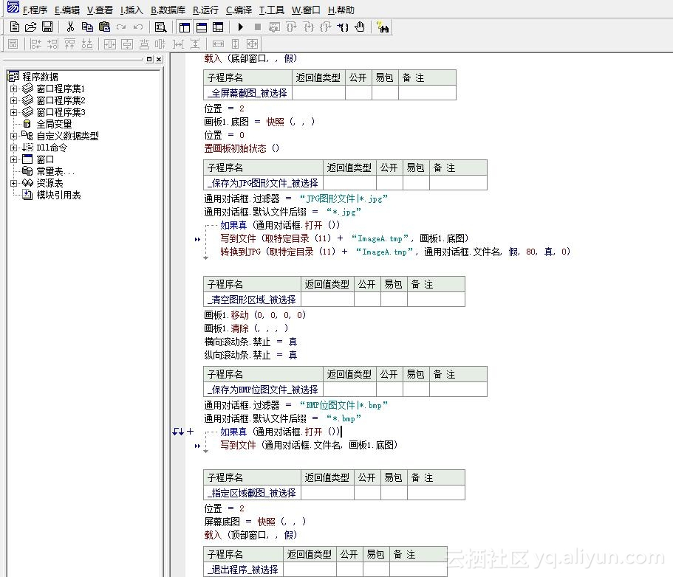673x577 pixels.
Task: Click the grey Stop square icon
Action: [x=258, y=27]
